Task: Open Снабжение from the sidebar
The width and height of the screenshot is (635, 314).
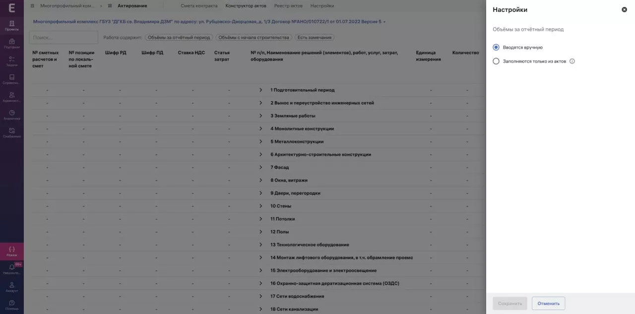Action: 12,132
